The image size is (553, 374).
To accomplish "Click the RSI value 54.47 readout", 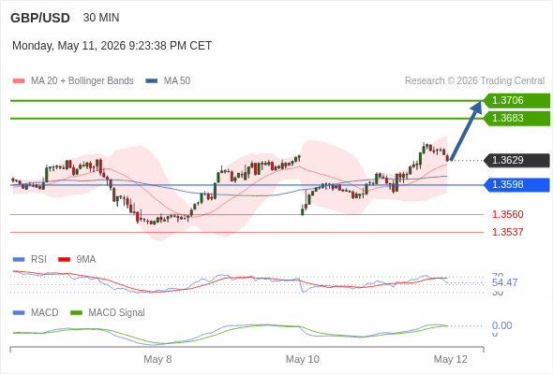I will [504, 282].
